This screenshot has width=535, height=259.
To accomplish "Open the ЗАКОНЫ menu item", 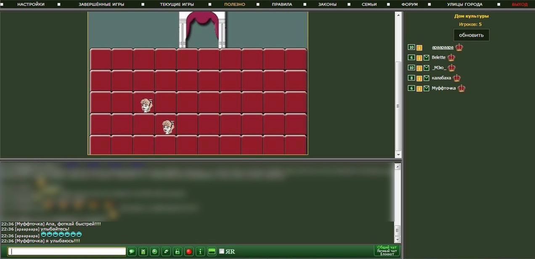I will pyautogui.click(x=327, y=4).
